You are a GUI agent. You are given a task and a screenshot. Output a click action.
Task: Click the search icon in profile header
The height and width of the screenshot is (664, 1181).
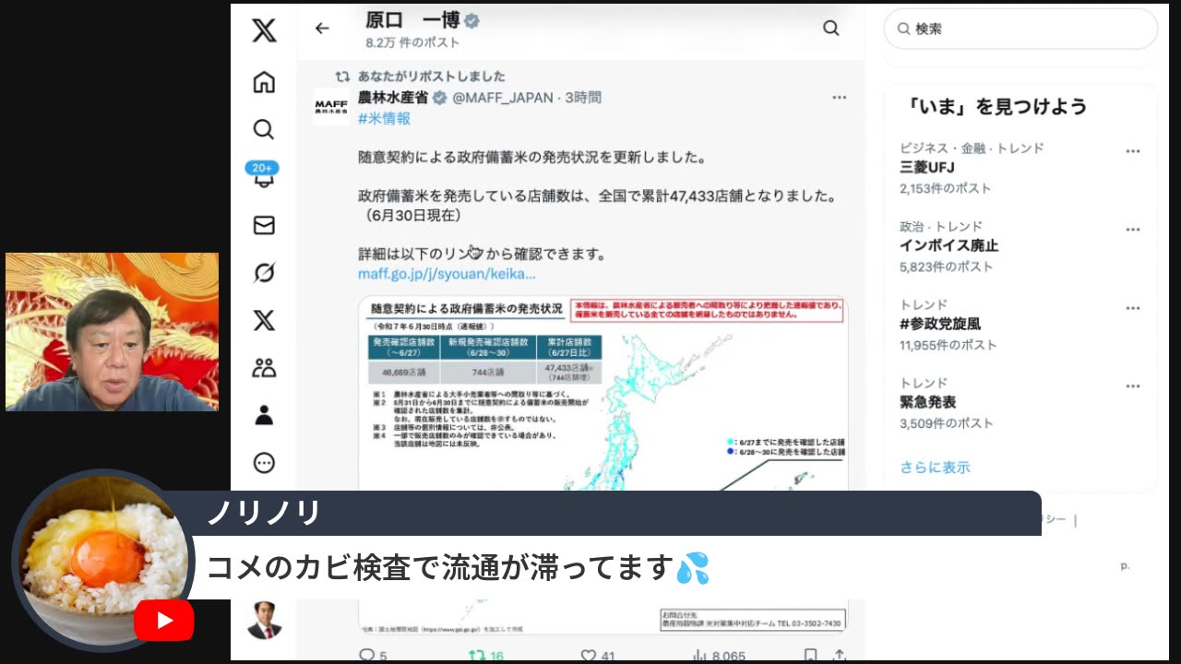[831, 29]
